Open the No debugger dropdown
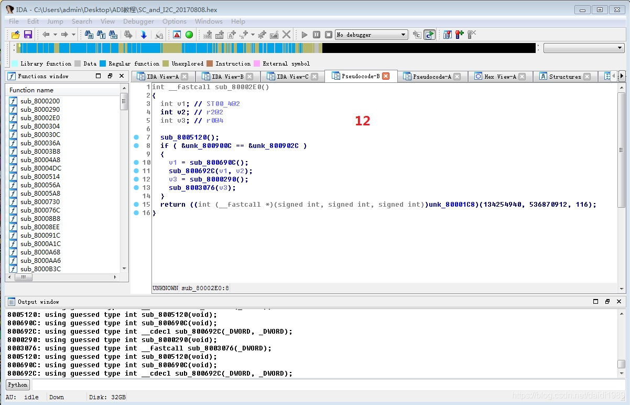The image size is (630, 405). [x=403, y=35]
